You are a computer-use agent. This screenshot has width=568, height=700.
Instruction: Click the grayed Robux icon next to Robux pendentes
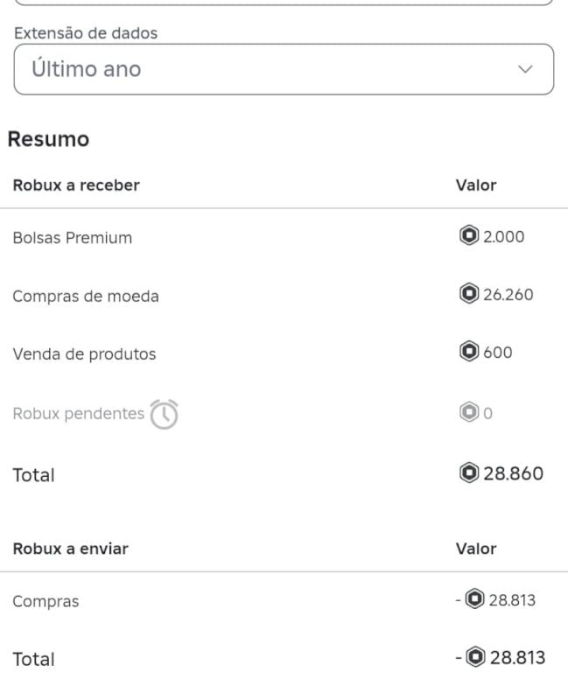point(468,413)
